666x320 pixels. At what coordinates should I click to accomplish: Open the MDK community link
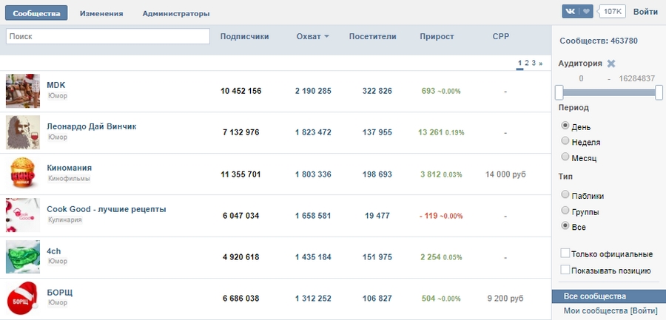tap(56, 85)
